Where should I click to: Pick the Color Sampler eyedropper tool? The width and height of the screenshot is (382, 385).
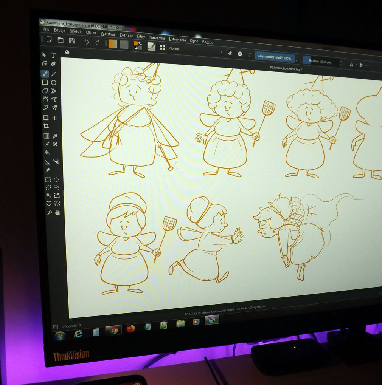[x=55, y=136]
